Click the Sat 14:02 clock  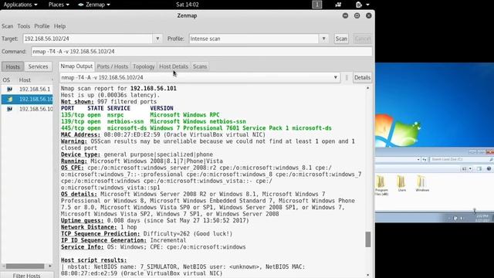click(x=187, y=5)
